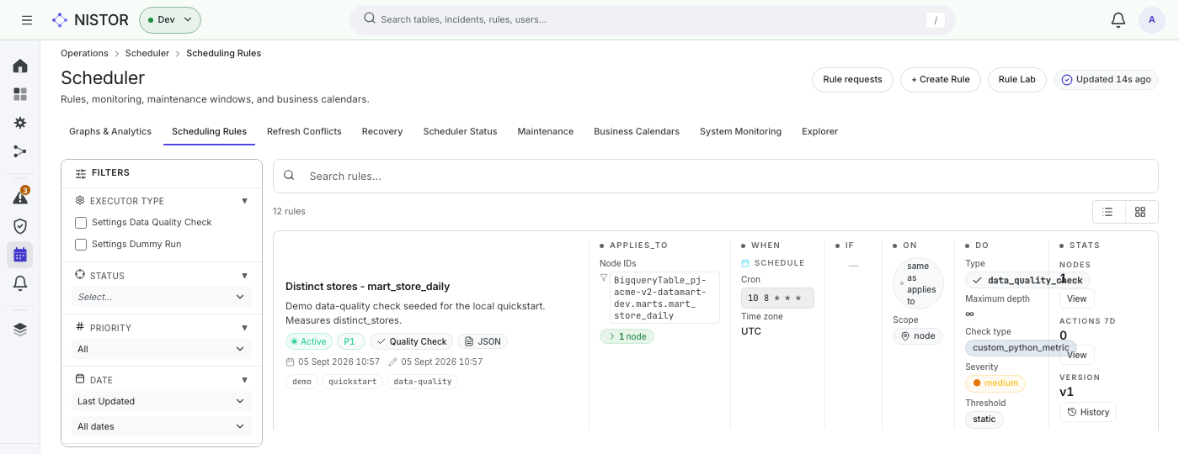
Task: Open Distinct stores - mart_store_daily rule
Action: click(x=367, y=287)
